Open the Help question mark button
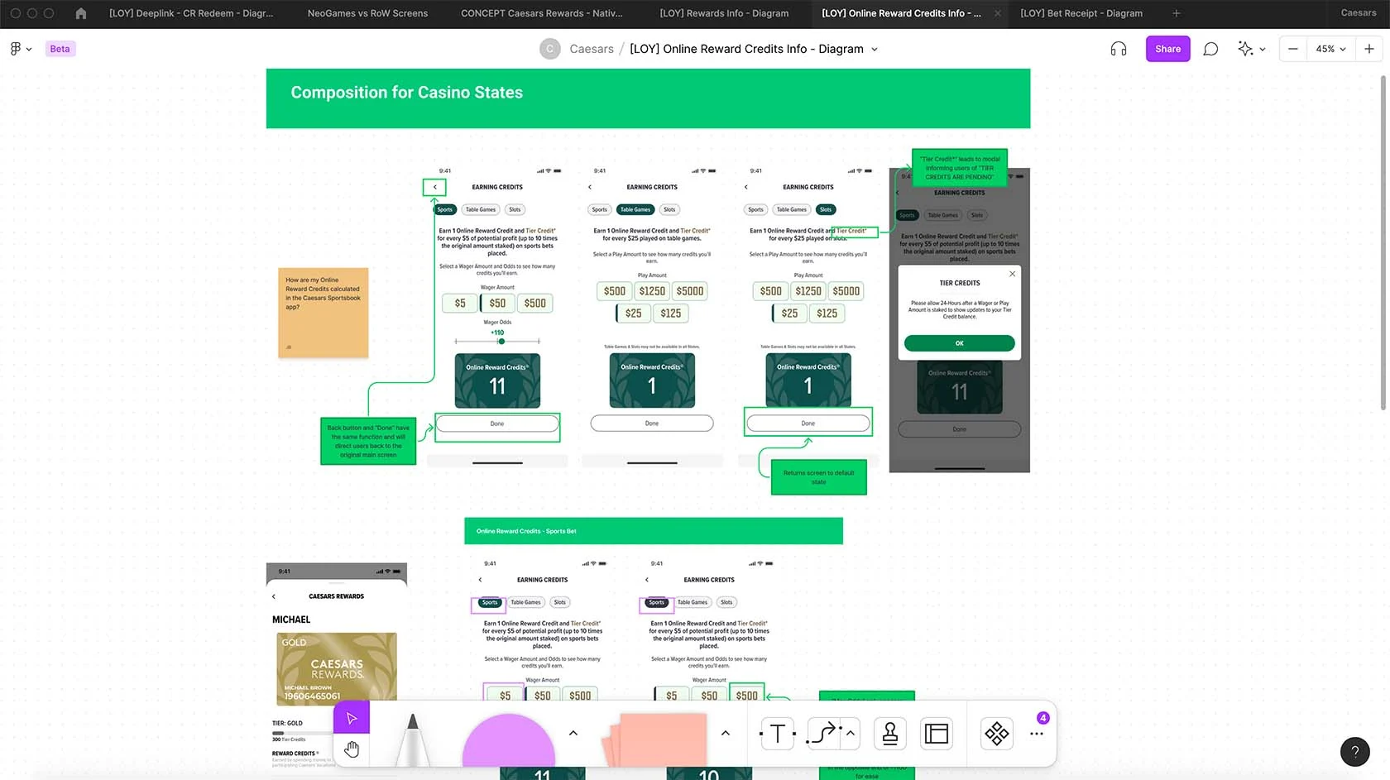The image size is (1390, 780). tap(1355, 752)
